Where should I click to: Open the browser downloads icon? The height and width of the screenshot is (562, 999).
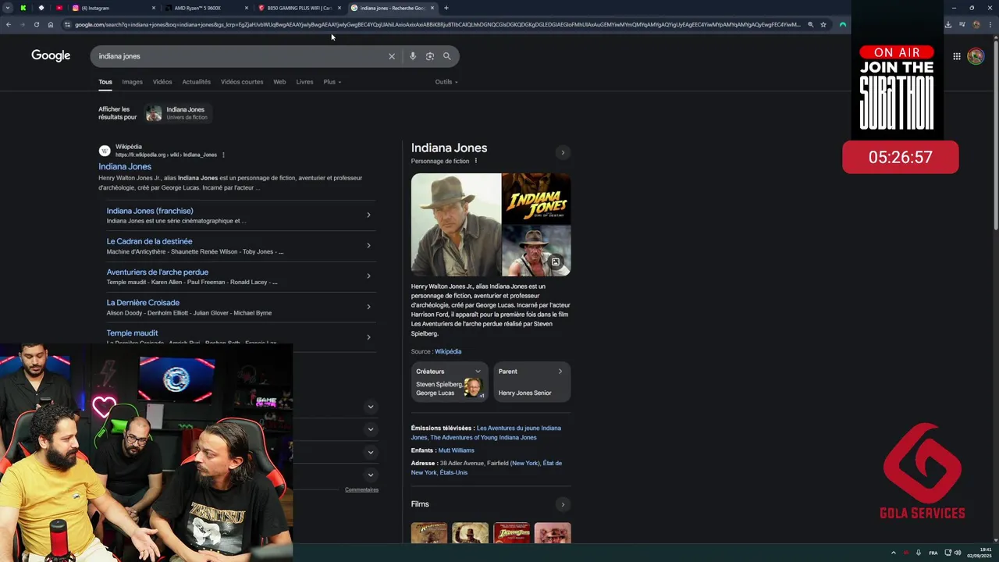(947, 24)
